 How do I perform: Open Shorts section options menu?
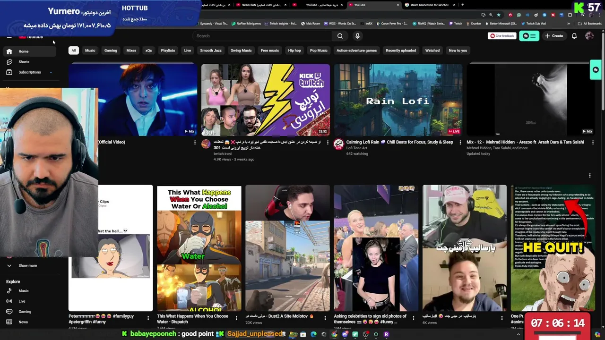[589, 176]
